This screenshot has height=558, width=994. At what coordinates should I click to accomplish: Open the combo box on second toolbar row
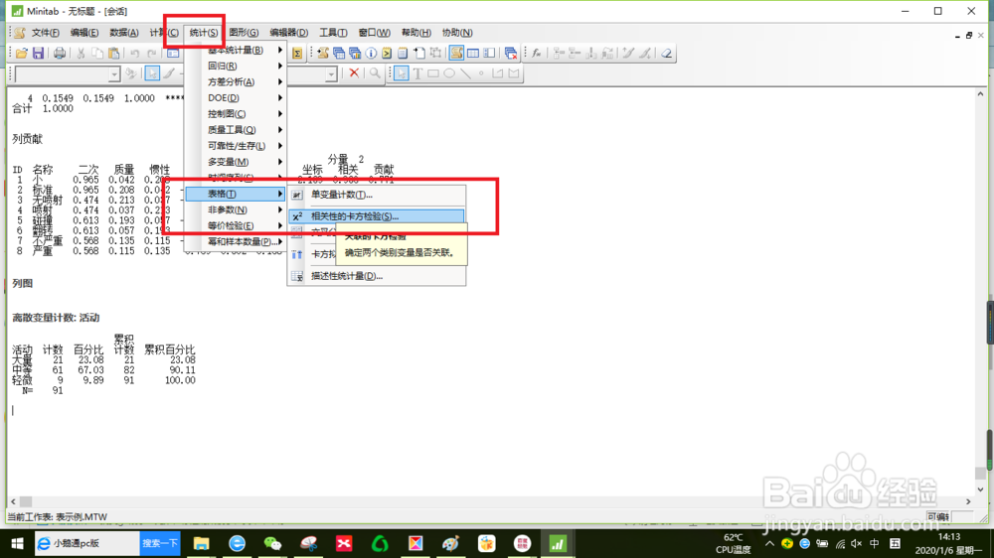[68, 74]
